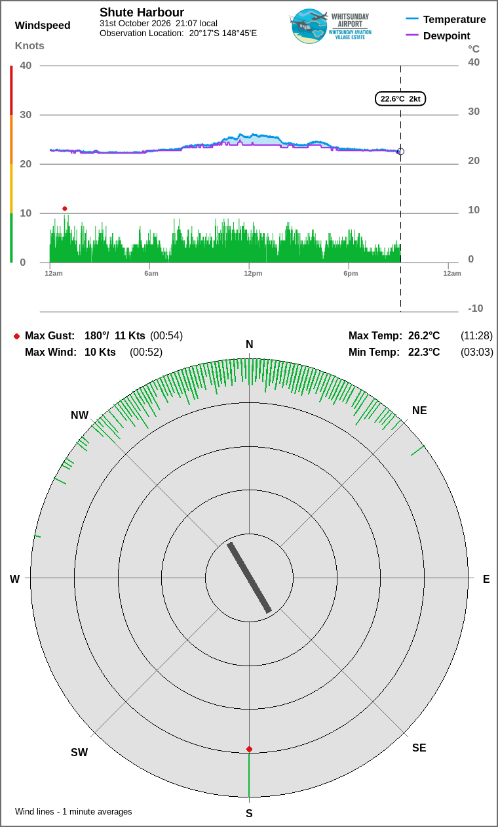Click the N compass label

click(x=249, y=345)
